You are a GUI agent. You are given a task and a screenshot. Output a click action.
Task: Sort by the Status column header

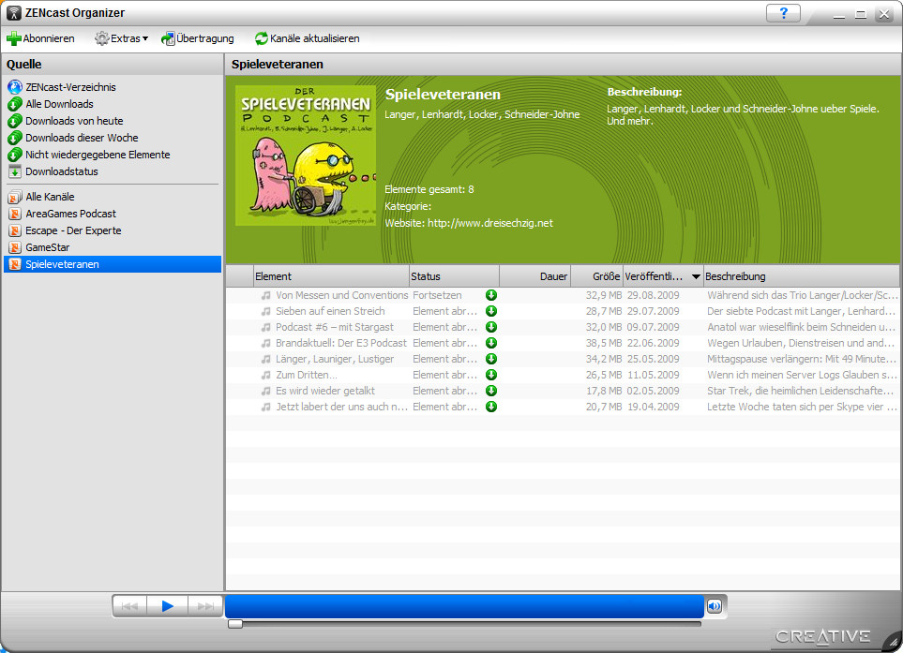point(454,276)
